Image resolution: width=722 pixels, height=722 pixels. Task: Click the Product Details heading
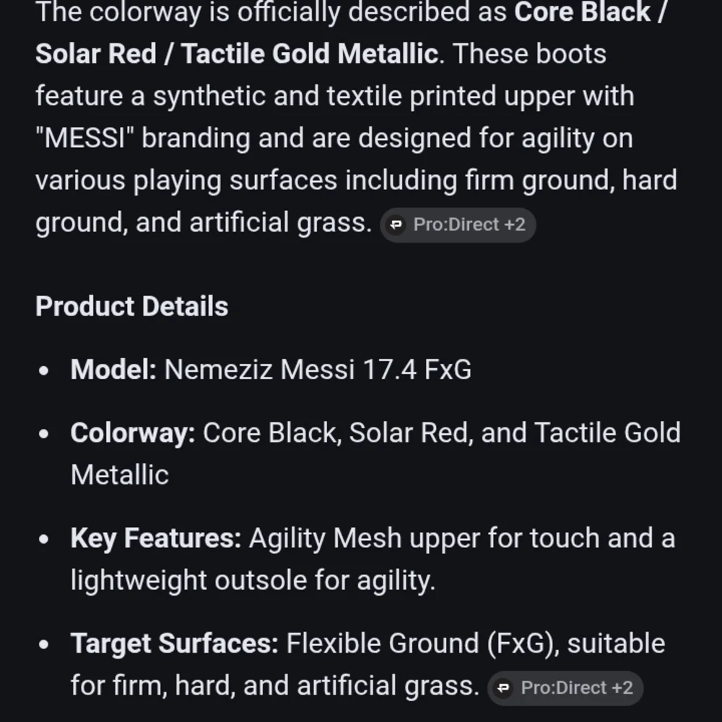[132, 307]
